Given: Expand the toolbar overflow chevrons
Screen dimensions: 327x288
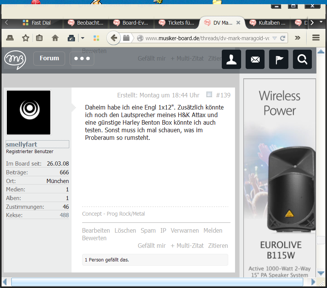Looking at the screenshot, I should pos(297,38).
